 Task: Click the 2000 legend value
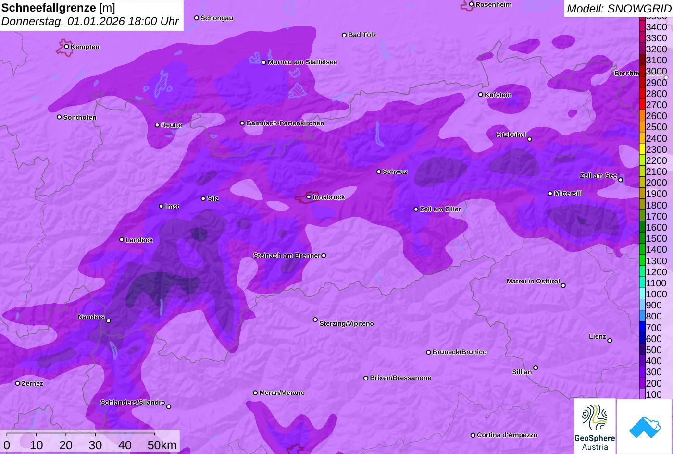click(x=657, y=183)
